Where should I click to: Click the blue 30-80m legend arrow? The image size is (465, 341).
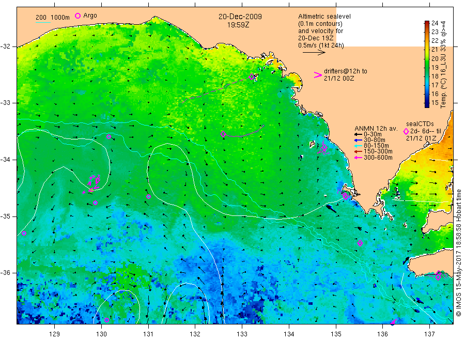(358, 140)
